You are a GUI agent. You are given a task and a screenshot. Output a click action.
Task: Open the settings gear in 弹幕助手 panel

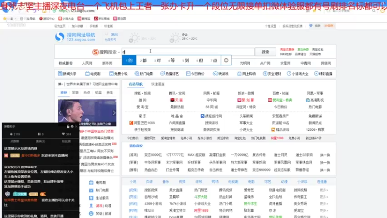pyautogui.click(x=72, y=126)
